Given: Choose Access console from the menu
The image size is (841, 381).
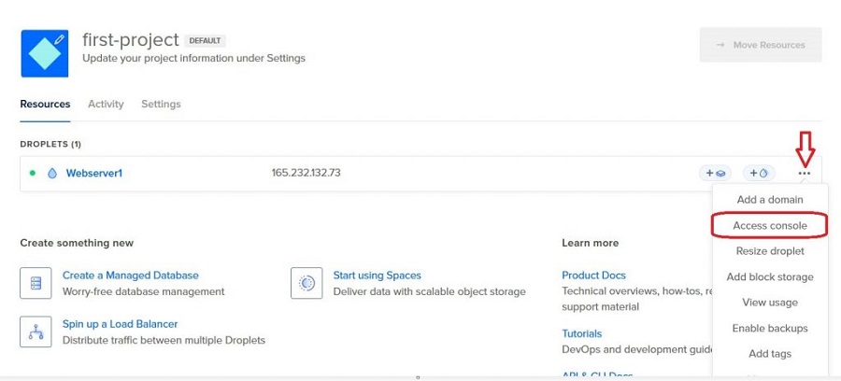Looking at the screenshot, I should click(x=770, y=226).
